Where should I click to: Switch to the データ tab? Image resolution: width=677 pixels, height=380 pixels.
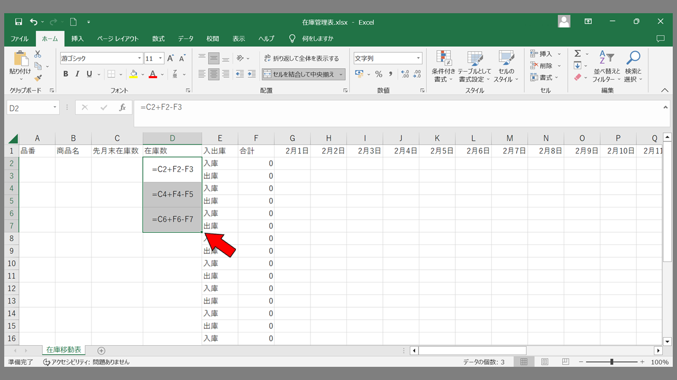pyautogui.click(x=186, y=39)
